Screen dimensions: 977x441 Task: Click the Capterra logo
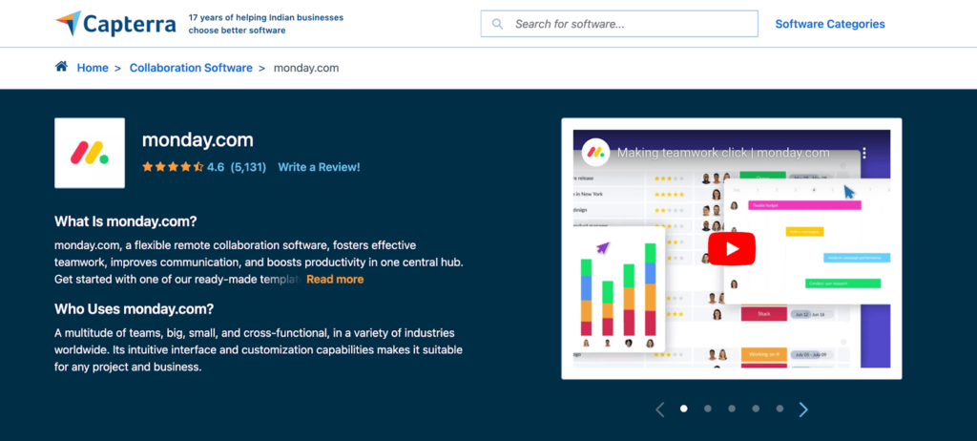pyautogui.click(x=116, y=24)
